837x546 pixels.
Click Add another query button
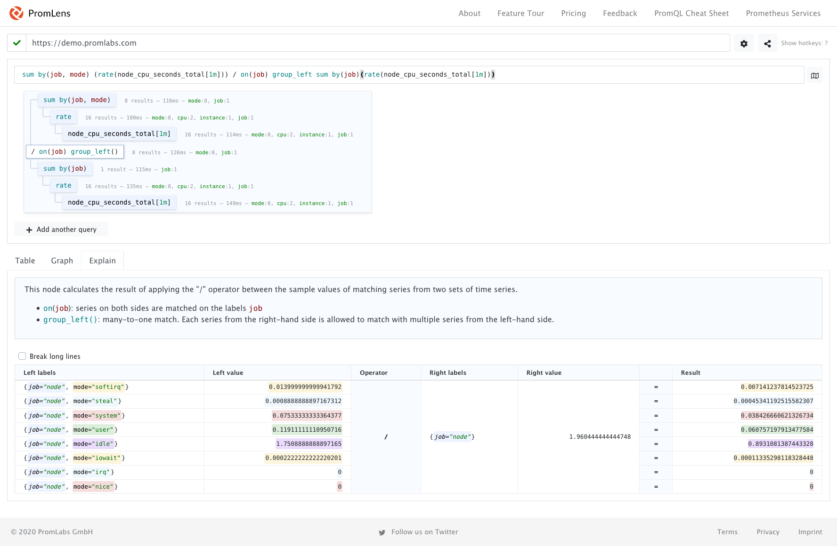tap(61, 229)
